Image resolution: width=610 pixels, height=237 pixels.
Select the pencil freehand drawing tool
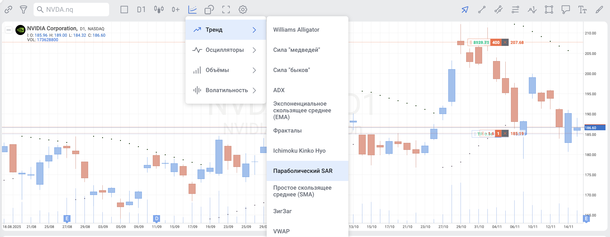click(x=599, y=10)
